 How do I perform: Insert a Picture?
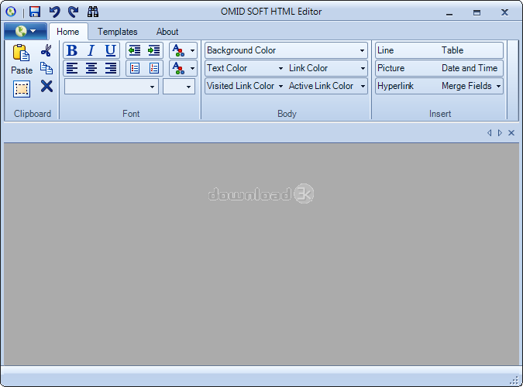click(x=391, y=68)
